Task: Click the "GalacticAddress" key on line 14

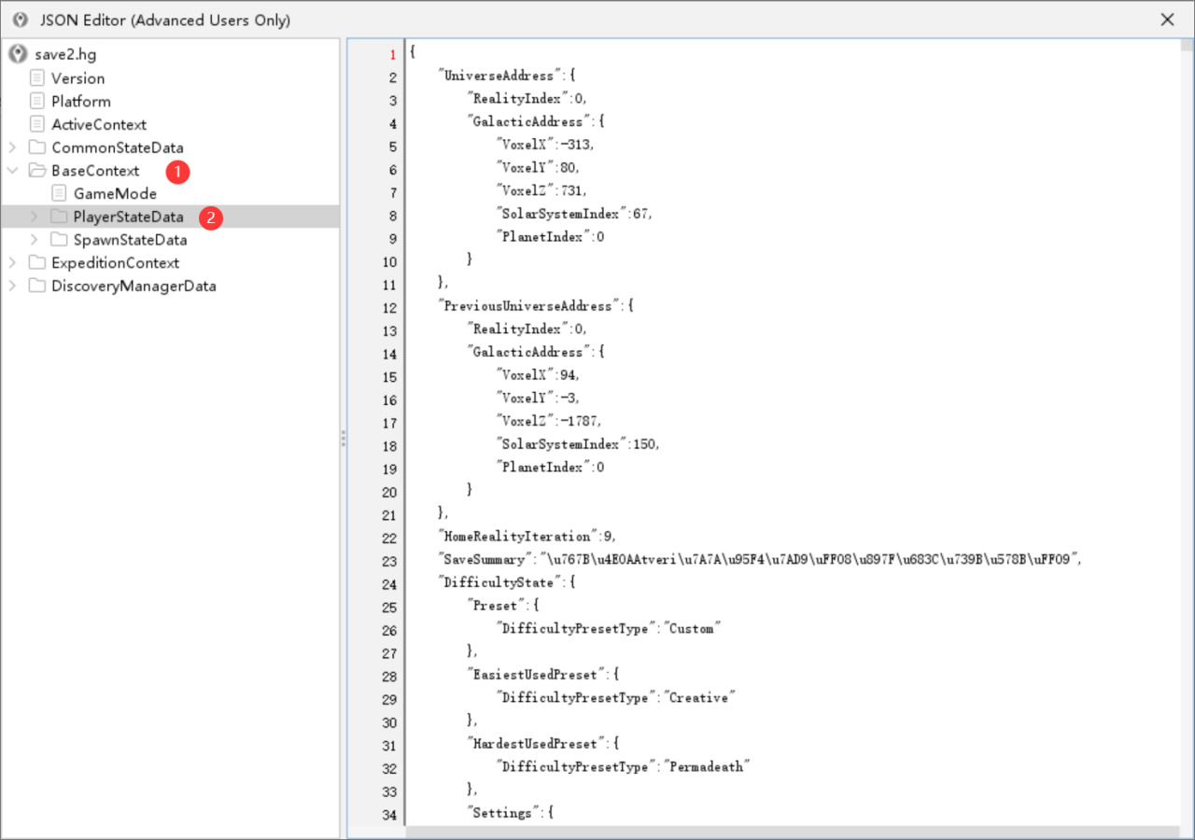Action: tap(527, 352)
